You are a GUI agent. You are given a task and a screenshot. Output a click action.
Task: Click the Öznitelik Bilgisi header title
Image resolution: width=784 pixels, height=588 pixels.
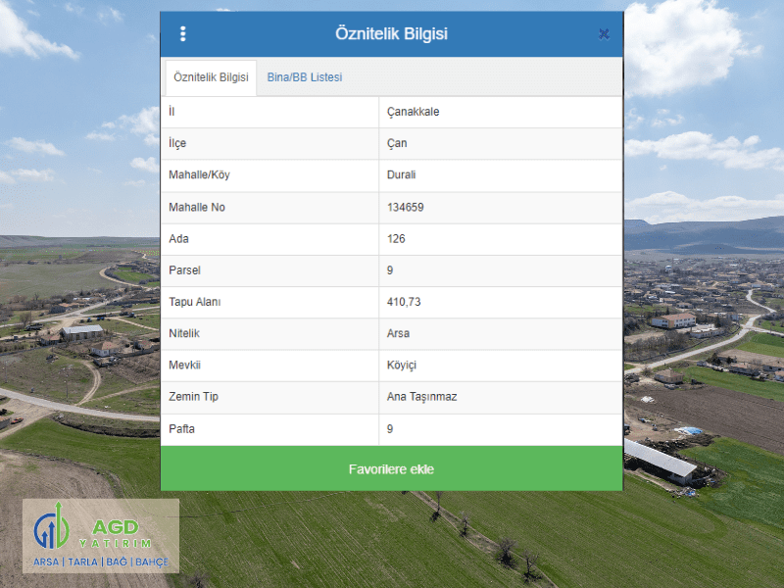391,34
